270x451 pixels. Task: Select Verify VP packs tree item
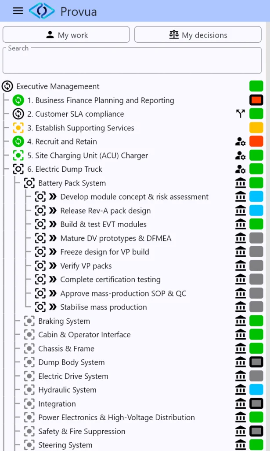[86, 266]
